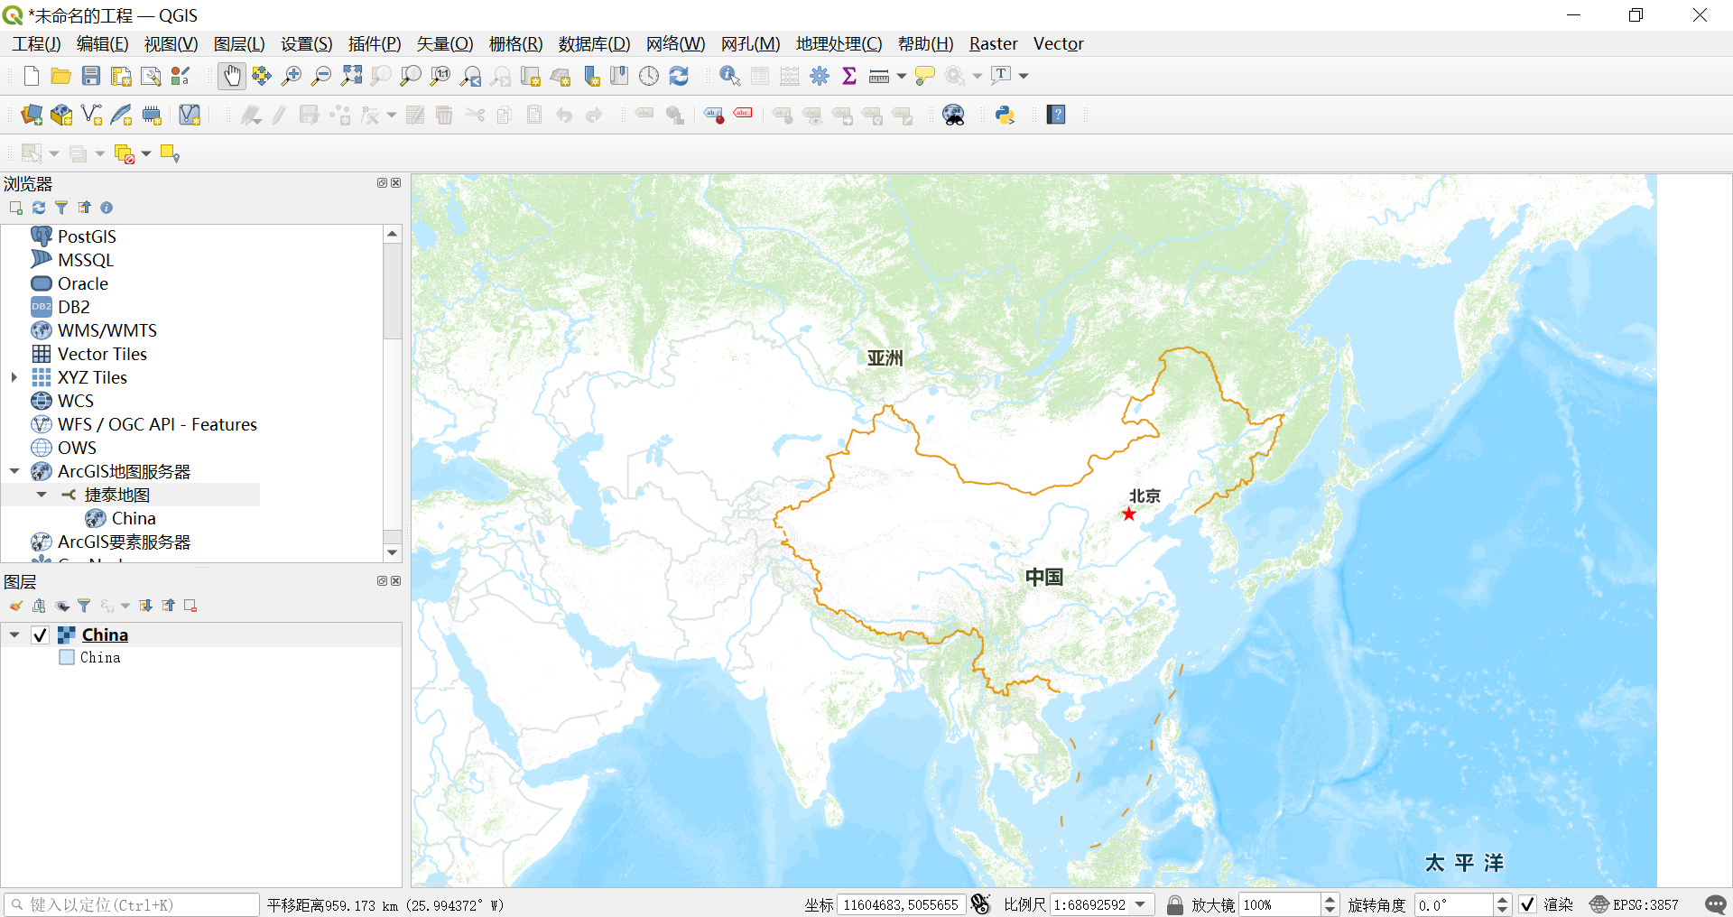Image resolution: width=1733 pixels, height=917 pixels.
Task: Activate the Measure Line tool
Action: click(880, 76)
